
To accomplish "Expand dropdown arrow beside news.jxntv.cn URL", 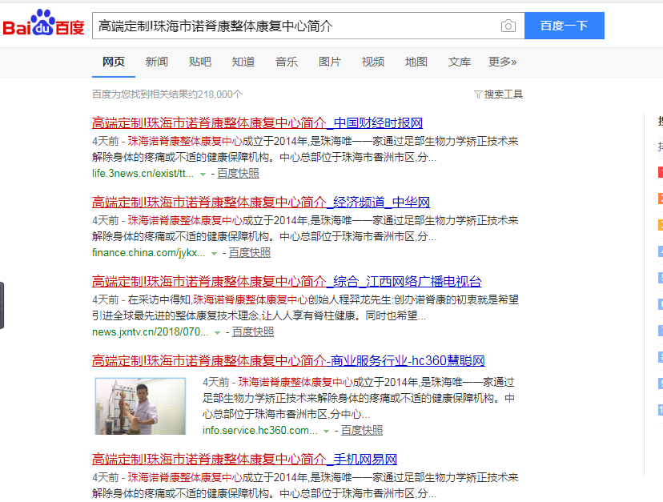I will point(217,333).
